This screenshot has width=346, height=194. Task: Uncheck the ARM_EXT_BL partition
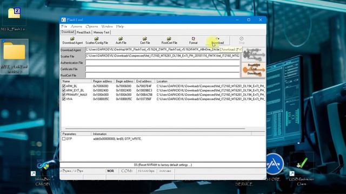pos(64,91)
